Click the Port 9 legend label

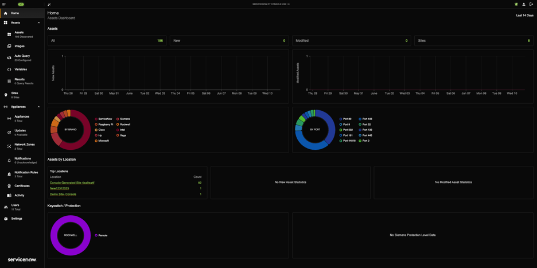coord(346,125)
